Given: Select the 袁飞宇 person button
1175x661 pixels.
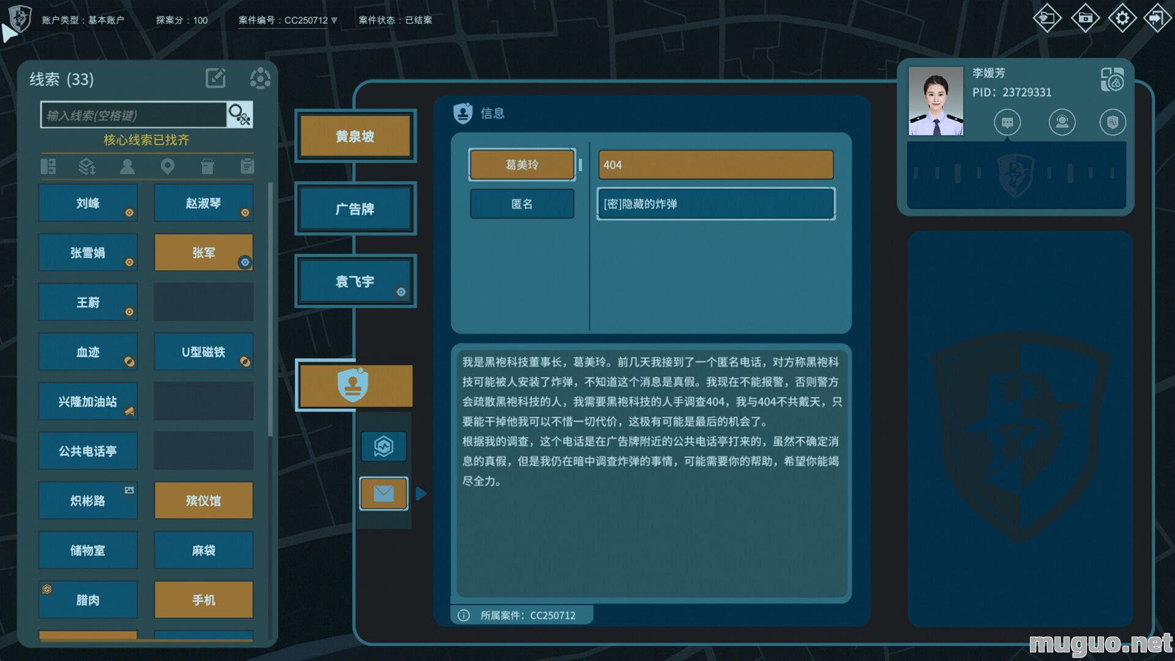Looking at the screenshot, I should click(355, 282).
